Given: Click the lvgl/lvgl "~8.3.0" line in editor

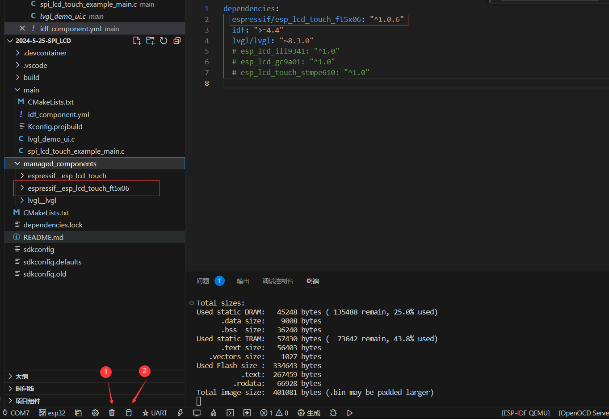Looking at the screenshot, I should [x=273, y=41].
